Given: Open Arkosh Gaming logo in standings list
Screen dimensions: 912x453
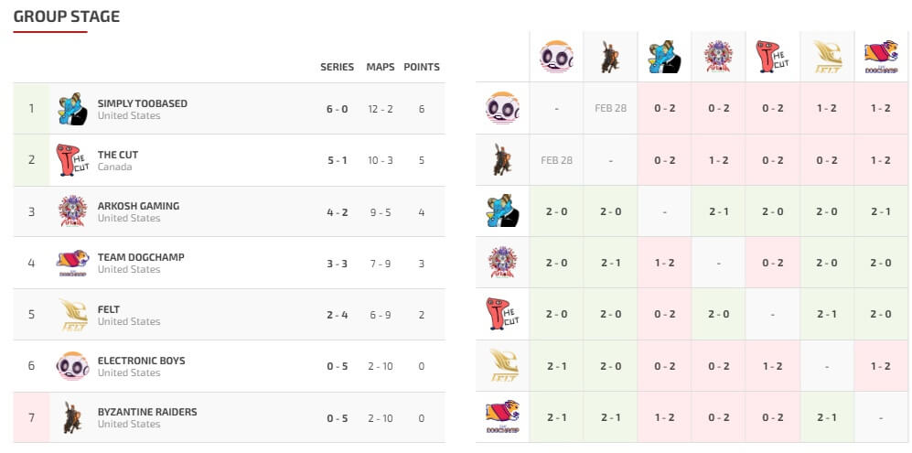Looking at the screenshot, I should coord(72,211).
